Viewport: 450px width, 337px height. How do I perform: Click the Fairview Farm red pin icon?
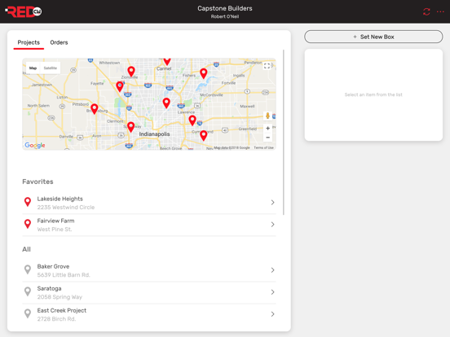(x=28, y=224)
